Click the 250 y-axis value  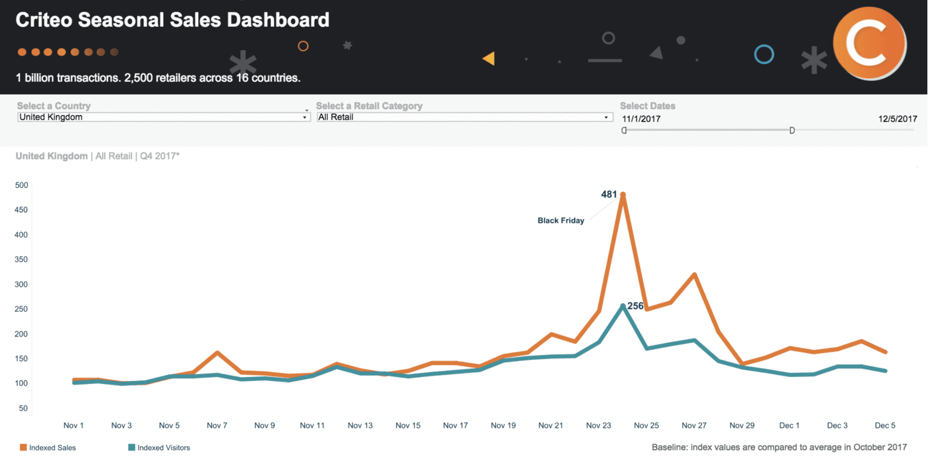pos(22,309)
